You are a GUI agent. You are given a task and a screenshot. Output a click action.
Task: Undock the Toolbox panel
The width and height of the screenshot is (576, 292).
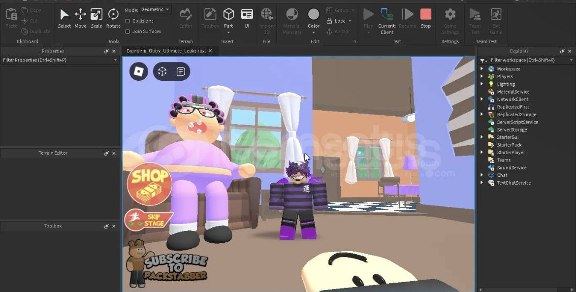point(106,226)
